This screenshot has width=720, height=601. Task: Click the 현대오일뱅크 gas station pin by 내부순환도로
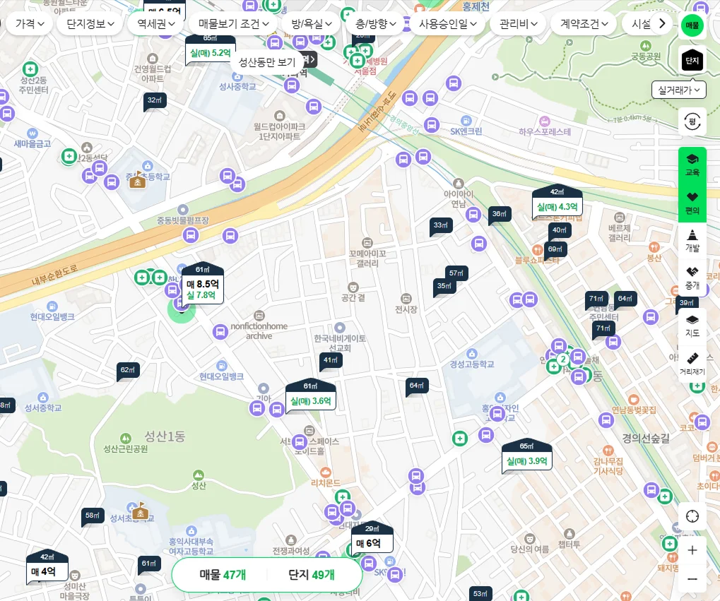pyautogui.click(x=52, y=307)
